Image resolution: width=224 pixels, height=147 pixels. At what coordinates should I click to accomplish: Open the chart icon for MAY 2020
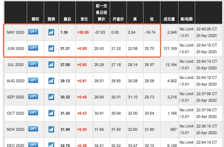[51, 32]
